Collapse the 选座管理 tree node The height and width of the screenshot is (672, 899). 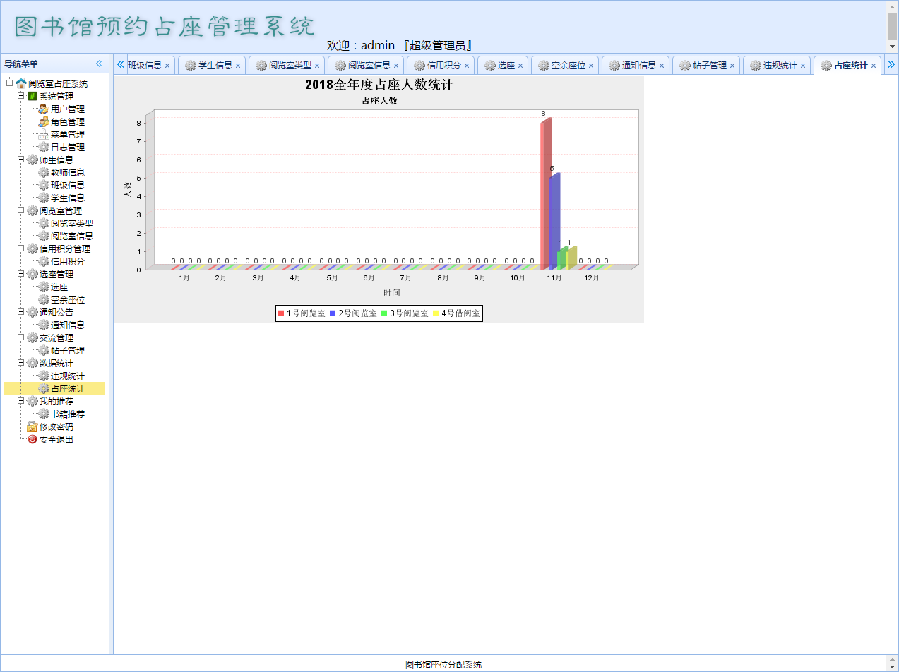pyautogui.click(x=20, y=274)
